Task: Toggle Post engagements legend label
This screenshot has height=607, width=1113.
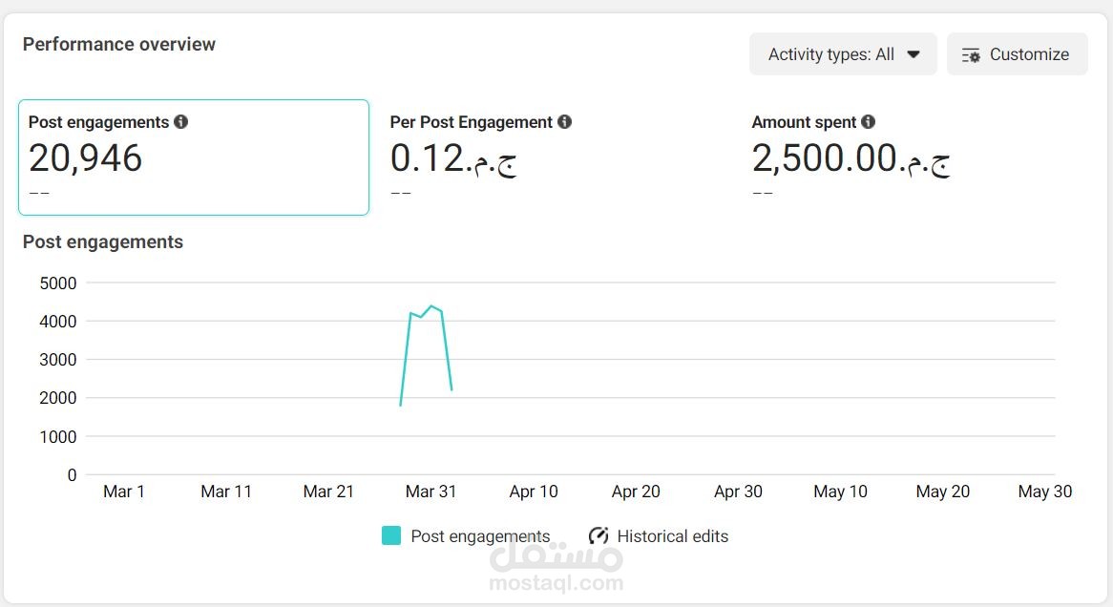Action: [x=480, y=536]
